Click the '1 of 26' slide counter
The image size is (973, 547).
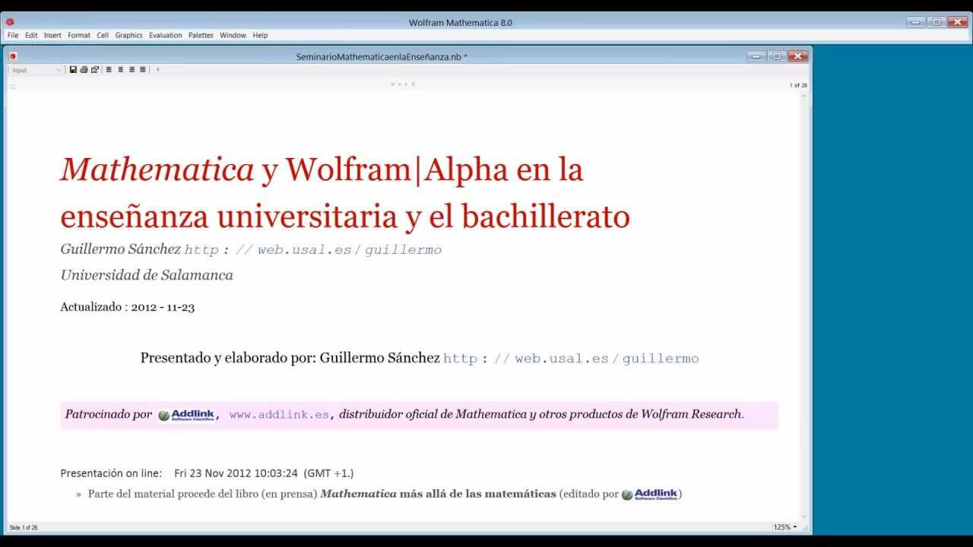coord(798,85)
